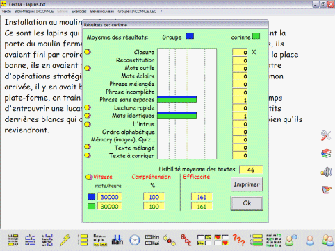Click the Imprimer button
Image resolution: width=335 pixels, height=251 pixels.
[x=247, y=184]
